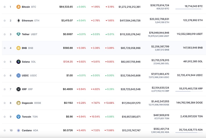
Task: Click the Solana logo icon
Action: (18, 62)
